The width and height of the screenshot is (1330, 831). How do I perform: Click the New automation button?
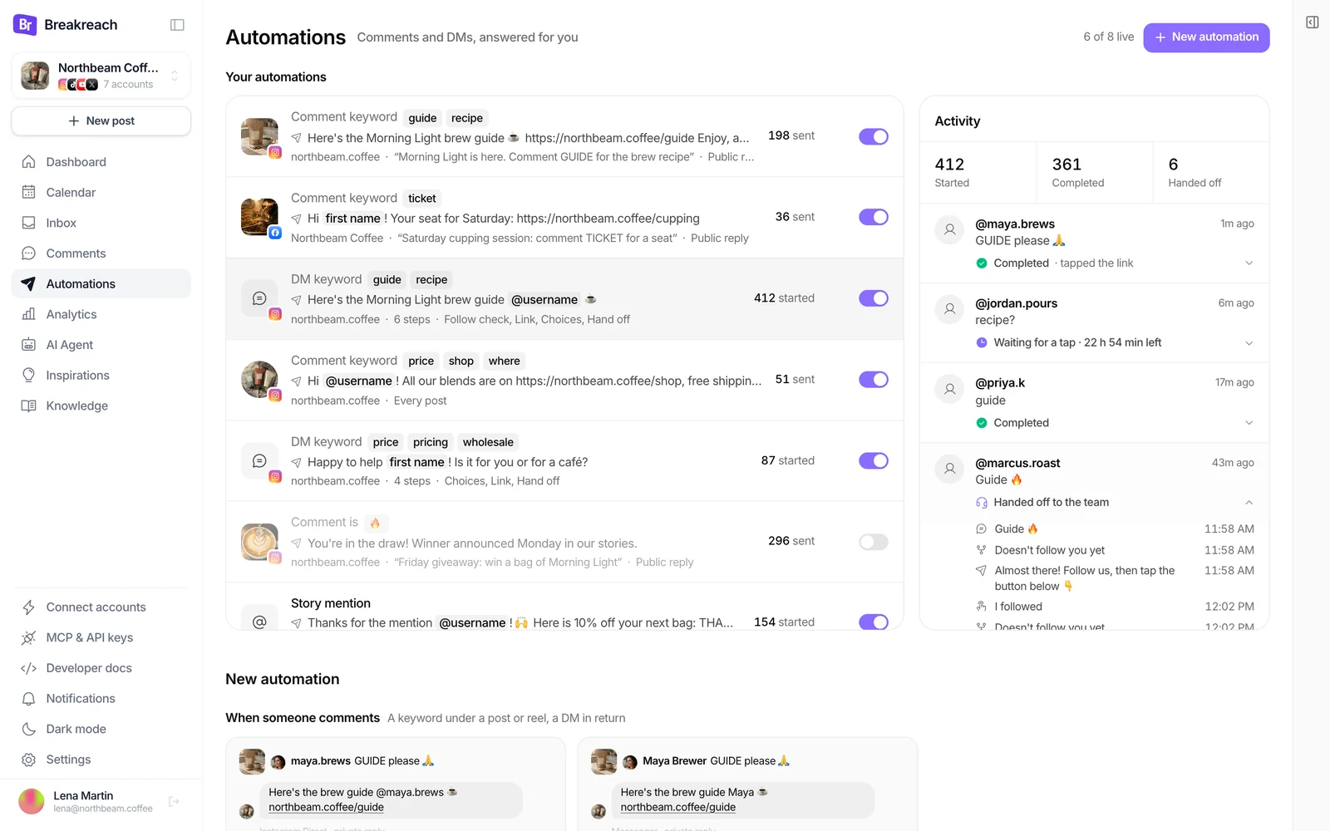[1206, 37]
